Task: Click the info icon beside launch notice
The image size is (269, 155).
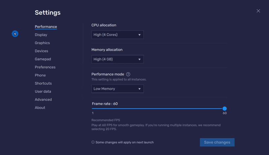Action: (x=93, y=142)
